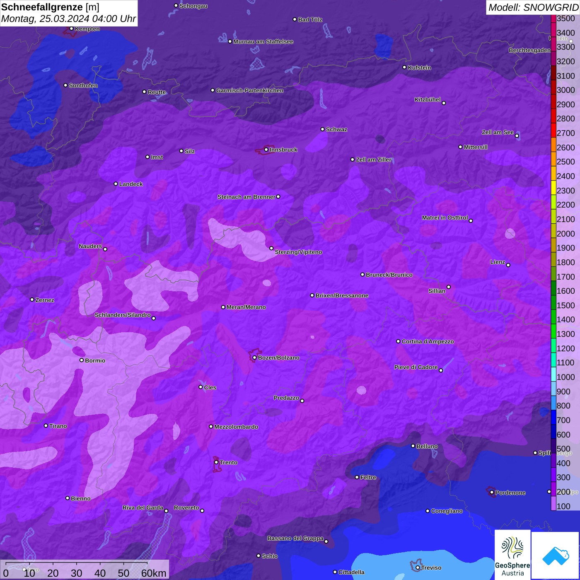Screen dimensions: 580x580
Task: Click the 'Feltre' map label
Action: point(368,478)
